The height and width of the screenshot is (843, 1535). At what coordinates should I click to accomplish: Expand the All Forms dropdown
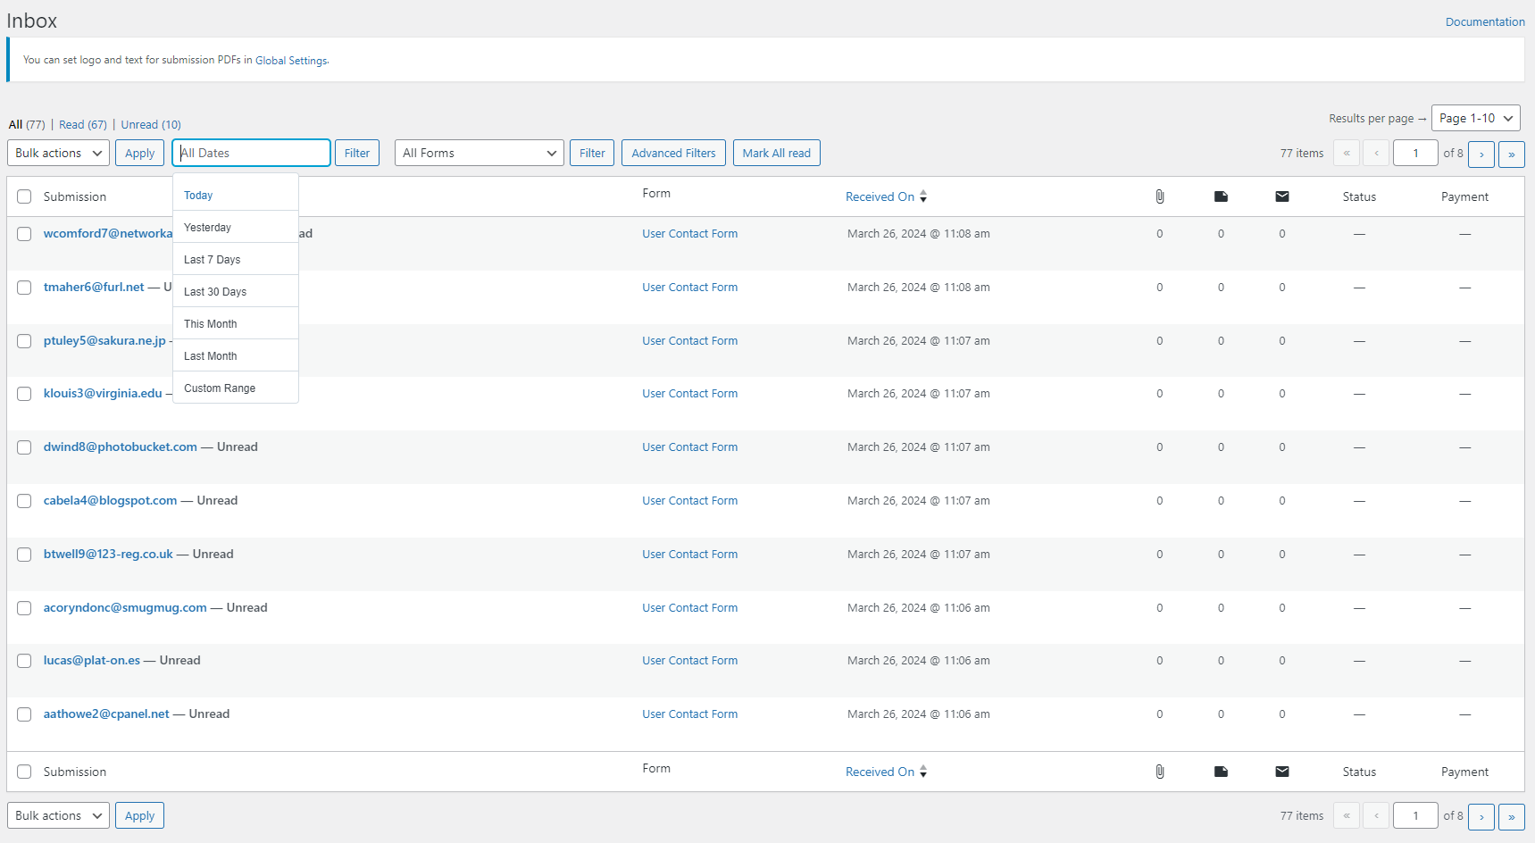pyautogui.click(x=480, y=153)
